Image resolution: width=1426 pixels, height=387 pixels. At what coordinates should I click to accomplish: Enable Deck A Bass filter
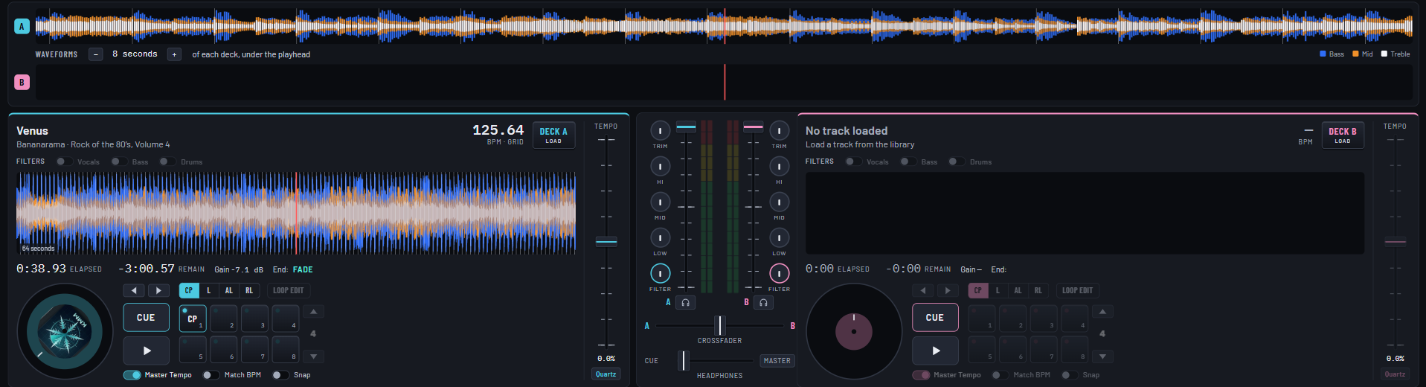point(119,161)
